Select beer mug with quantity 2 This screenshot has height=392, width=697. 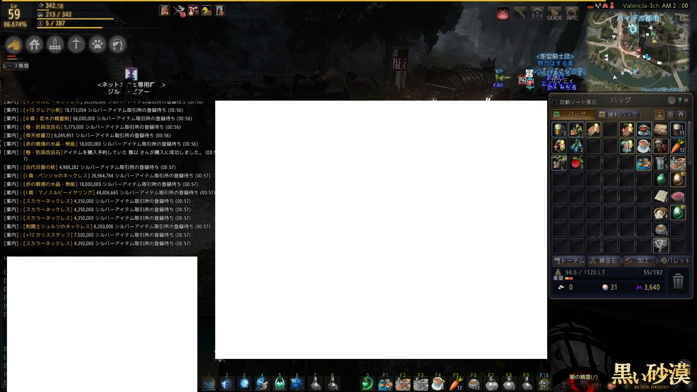tap(559, 129)
